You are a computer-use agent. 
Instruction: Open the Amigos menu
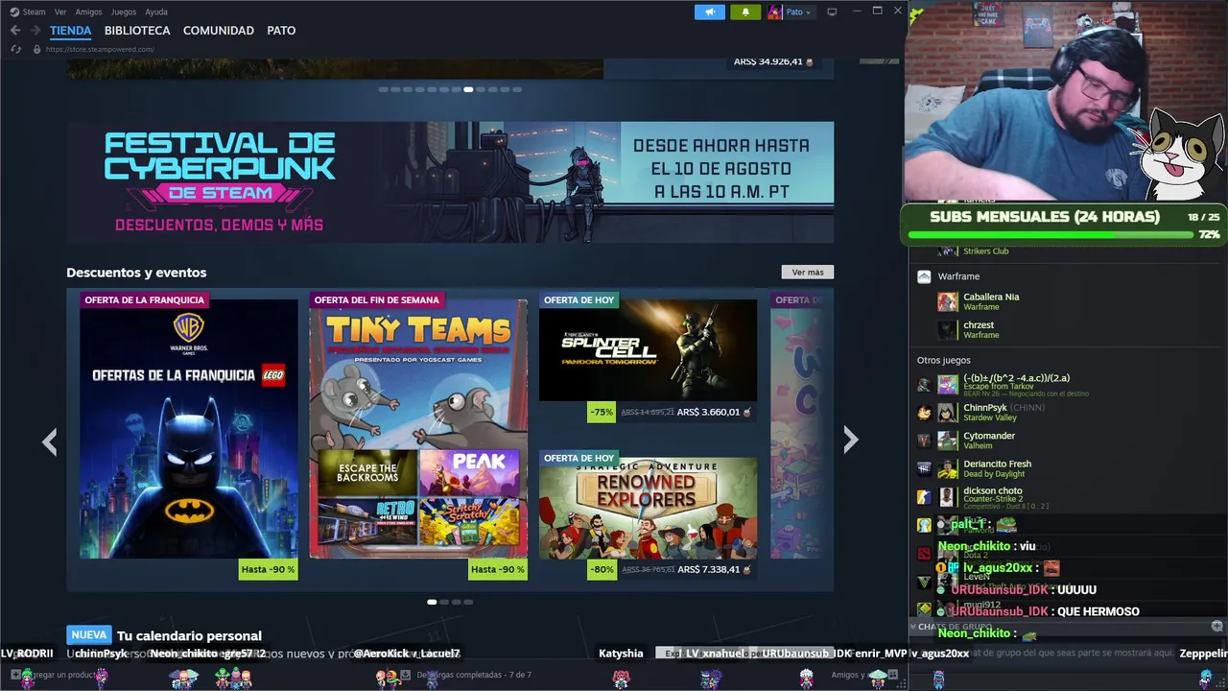click(88, 12)
